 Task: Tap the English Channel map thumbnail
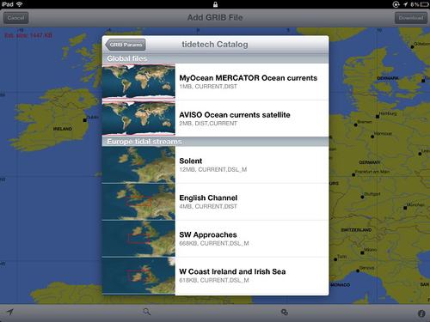(x=138, y=202)
